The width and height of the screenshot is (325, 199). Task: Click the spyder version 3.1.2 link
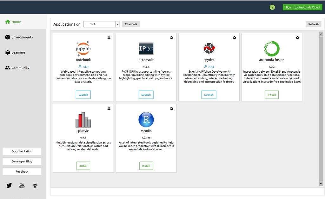tap(211, 67)
